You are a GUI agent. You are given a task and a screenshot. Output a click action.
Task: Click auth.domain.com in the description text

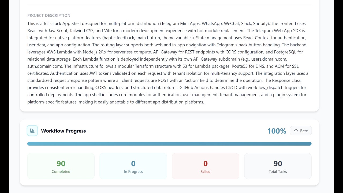tap(44, 66)
